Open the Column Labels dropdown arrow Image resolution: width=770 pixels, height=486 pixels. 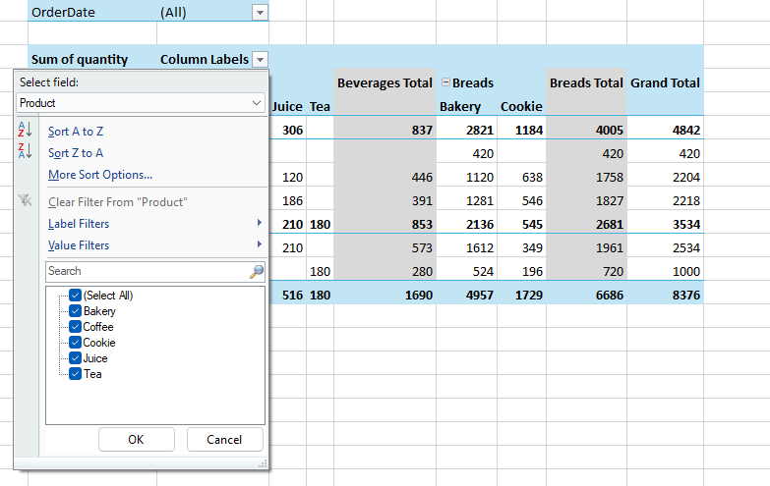[x=260, y=60]
